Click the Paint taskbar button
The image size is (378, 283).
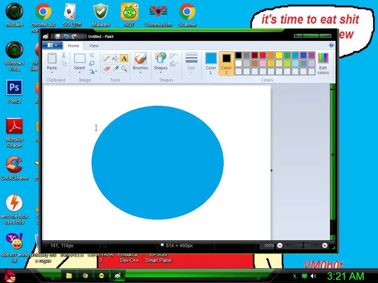pyautogui.click(x=117, y=276)
